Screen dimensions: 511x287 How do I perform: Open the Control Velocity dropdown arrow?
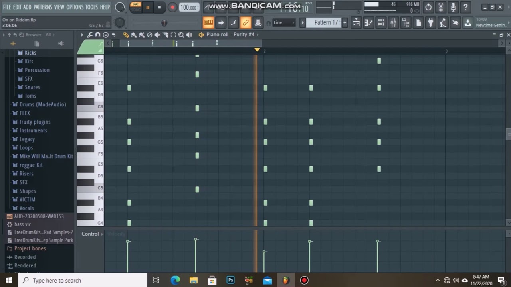102,234
